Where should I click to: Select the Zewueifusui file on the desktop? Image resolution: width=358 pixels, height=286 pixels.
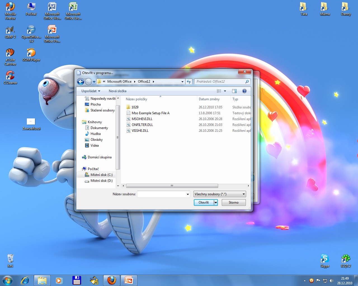31,124
